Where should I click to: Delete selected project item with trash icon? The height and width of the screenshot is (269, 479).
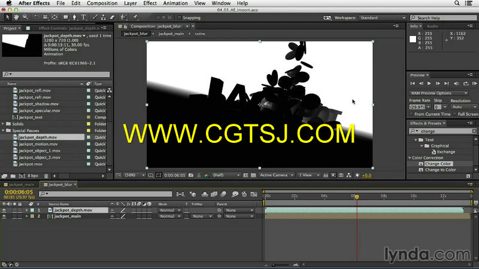tap(46, 176)
